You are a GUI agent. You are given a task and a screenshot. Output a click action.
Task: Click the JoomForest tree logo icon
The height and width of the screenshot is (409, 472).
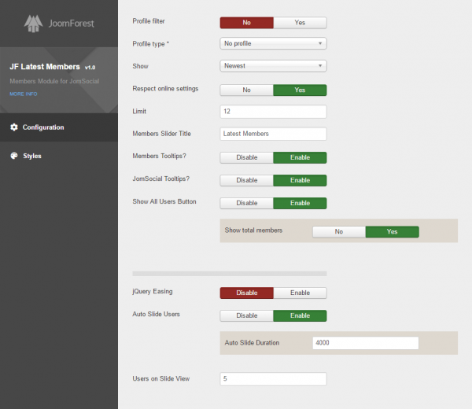tap(33, 24)
